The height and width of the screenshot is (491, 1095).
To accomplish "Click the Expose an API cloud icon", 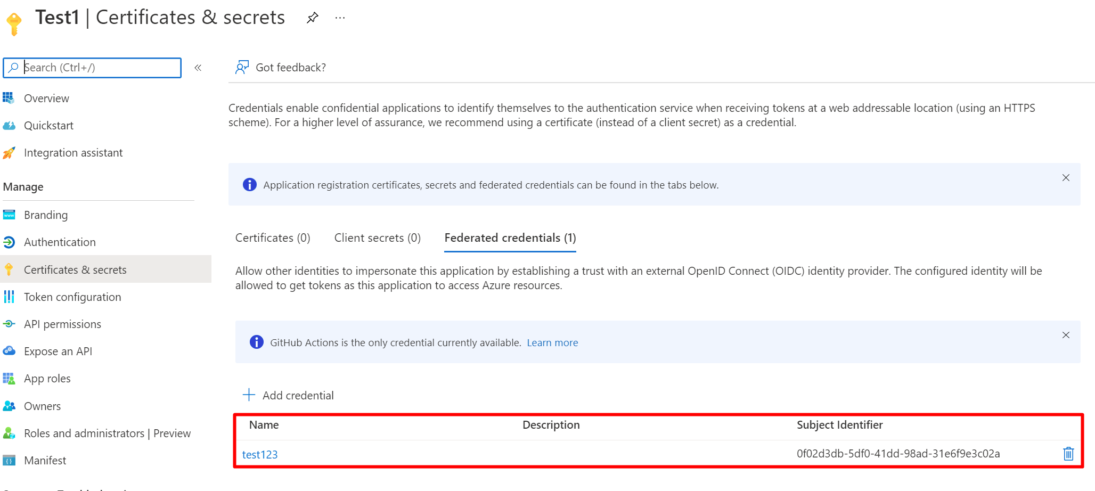I will tap(9, 351).
